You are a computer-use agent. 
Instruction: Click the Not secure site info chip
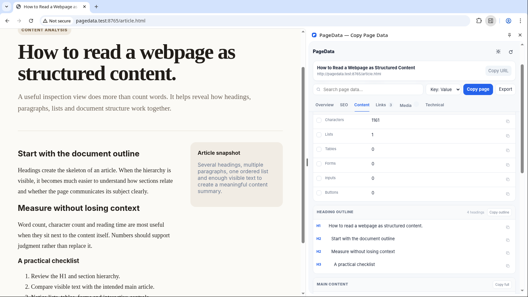57,21
